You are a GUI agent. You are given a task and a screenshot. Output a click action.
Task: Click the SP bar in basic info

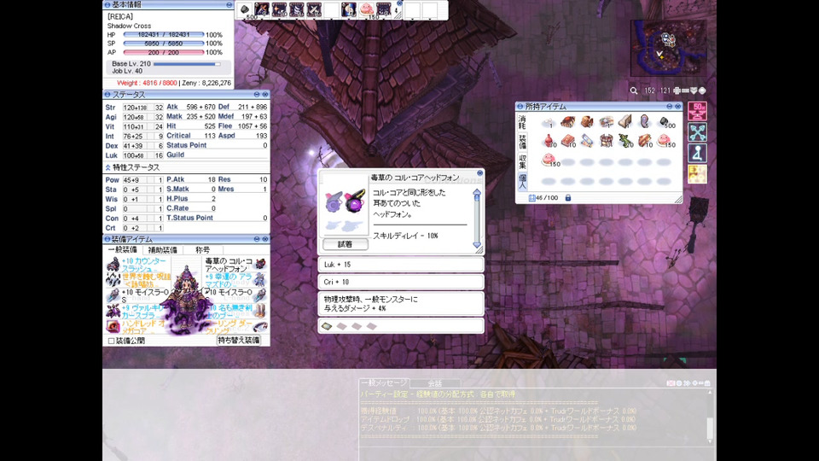tap(164, 44)
